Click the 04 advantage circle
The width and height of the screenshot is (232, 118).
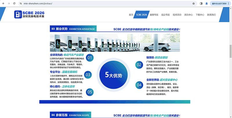[139, 85]
